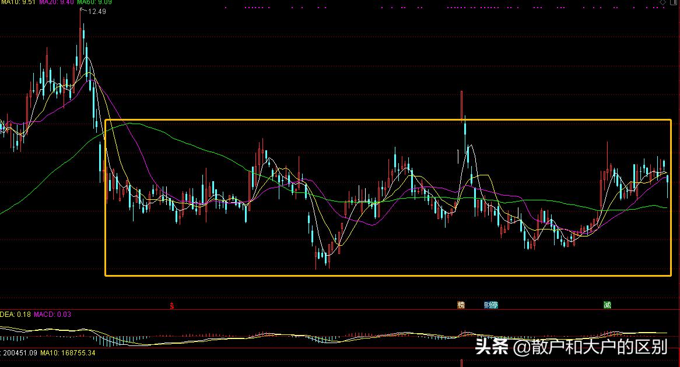
Task: Click the '财停' financial halt marker
Action: tap(490, 305)
